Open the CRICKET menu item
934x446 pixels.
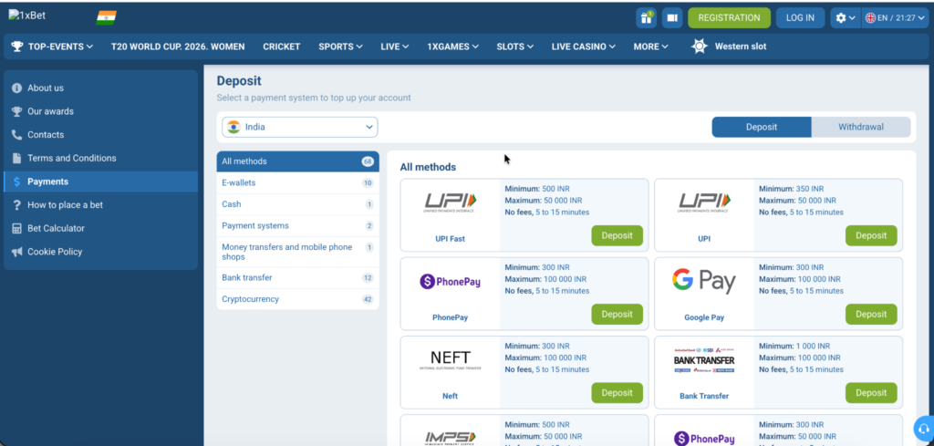tap(282, 47)
